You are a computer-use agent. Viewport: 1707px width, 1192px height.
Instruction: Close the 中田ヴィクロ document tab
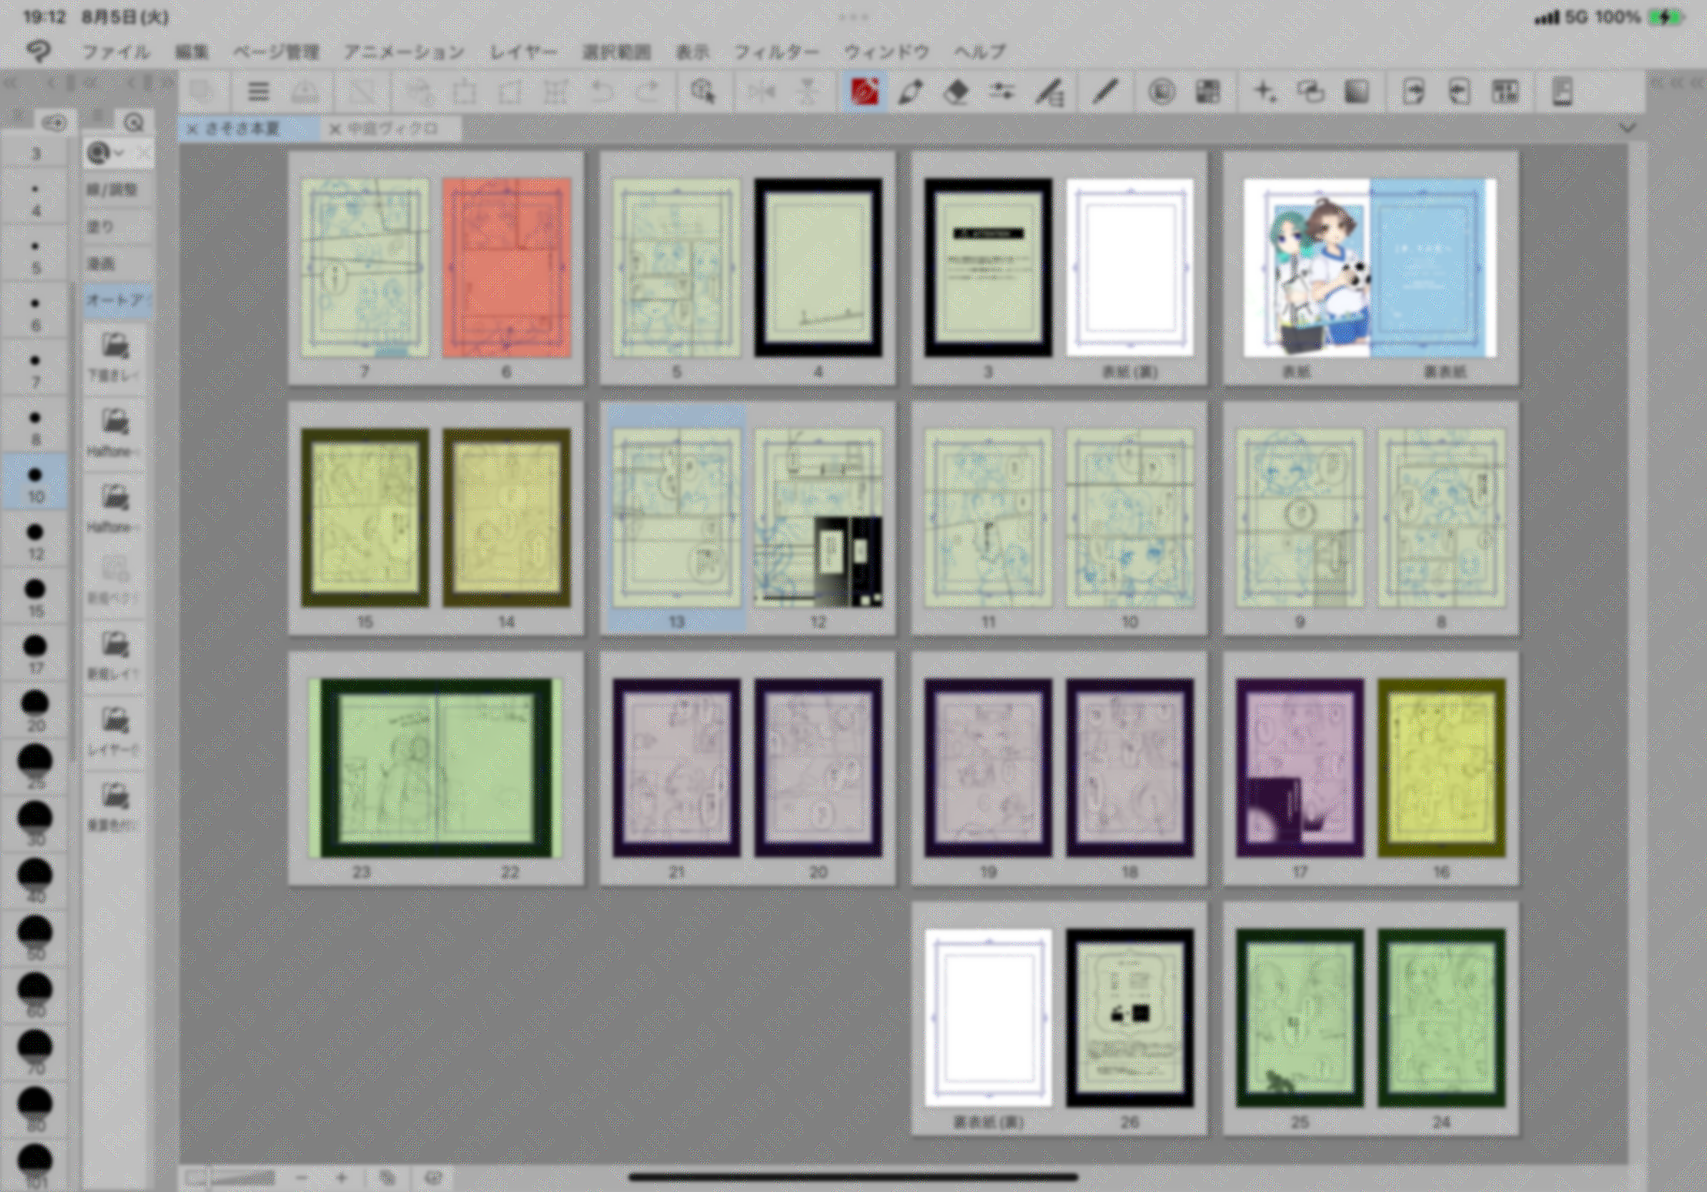pos(335,129)
